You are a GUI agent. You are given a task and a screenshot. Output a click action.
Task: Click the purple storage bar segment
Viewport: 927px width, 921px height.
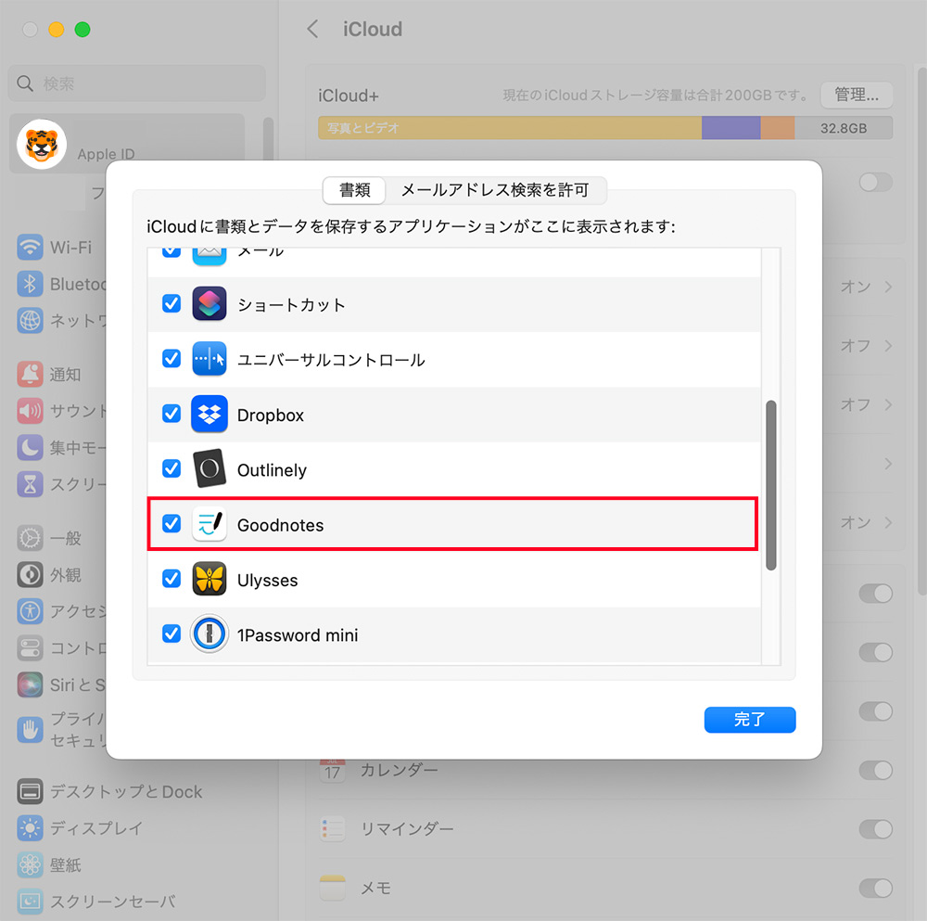click(x=730, y=128)
